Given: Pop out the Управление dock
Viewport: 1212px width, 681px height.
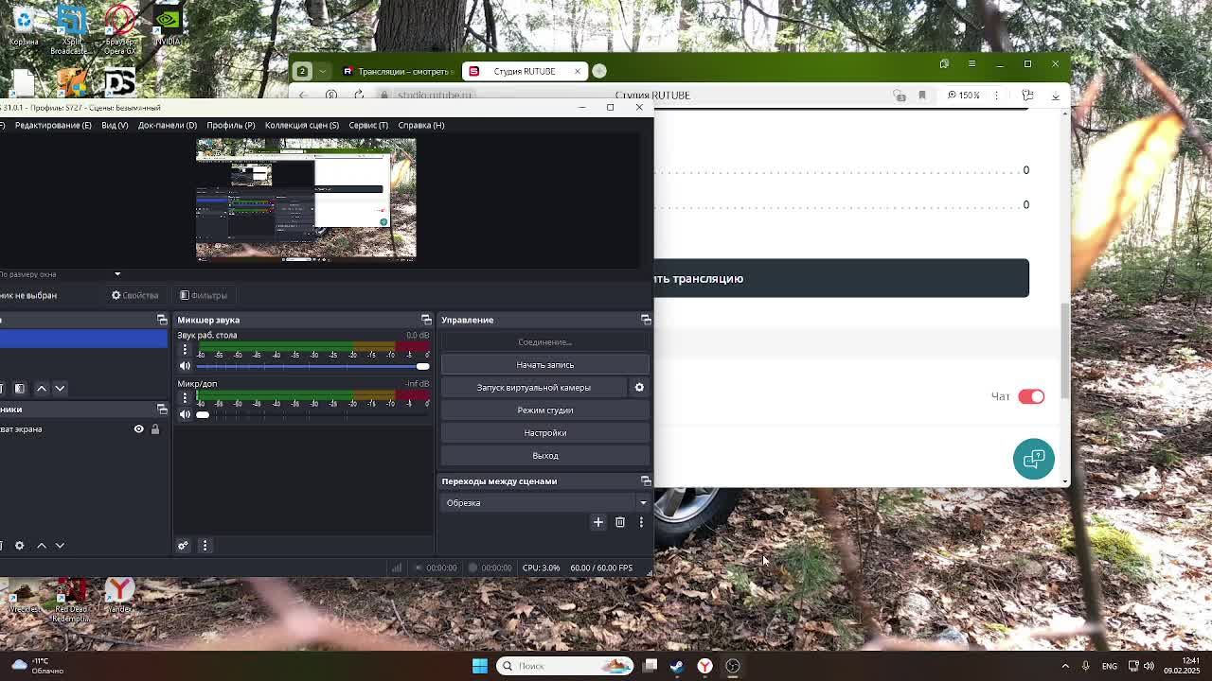Looking at the screenshot, I should pyautogui.click(x=646, y=320).
